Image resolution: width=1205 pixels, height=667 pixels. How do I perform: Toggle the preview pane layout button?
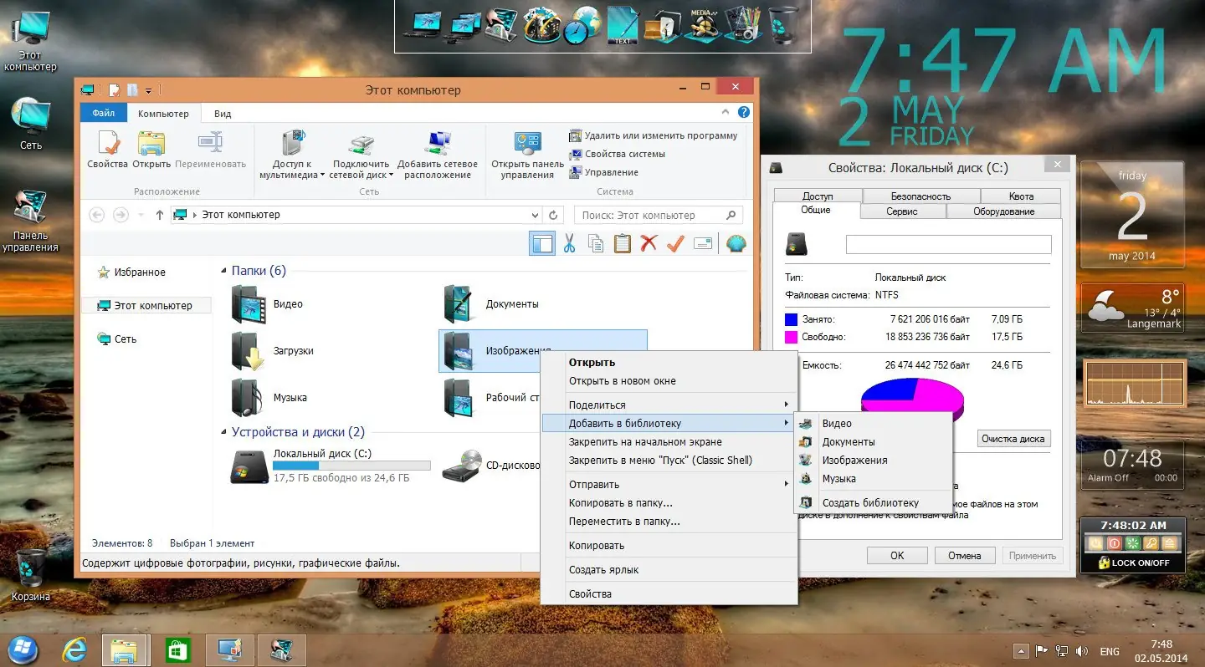(541, 243)
